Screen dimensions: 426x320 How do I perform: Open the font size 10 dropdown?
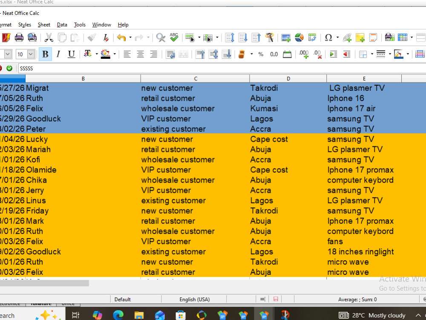coord(31,54)
